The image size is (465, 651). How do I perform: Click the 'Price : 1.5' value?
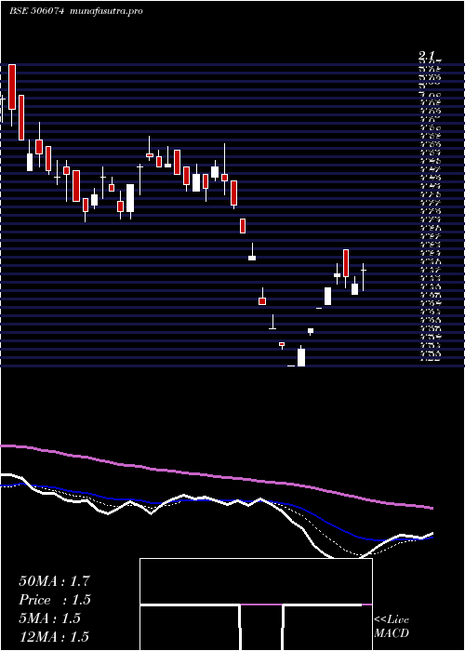[x=54, y=600]
